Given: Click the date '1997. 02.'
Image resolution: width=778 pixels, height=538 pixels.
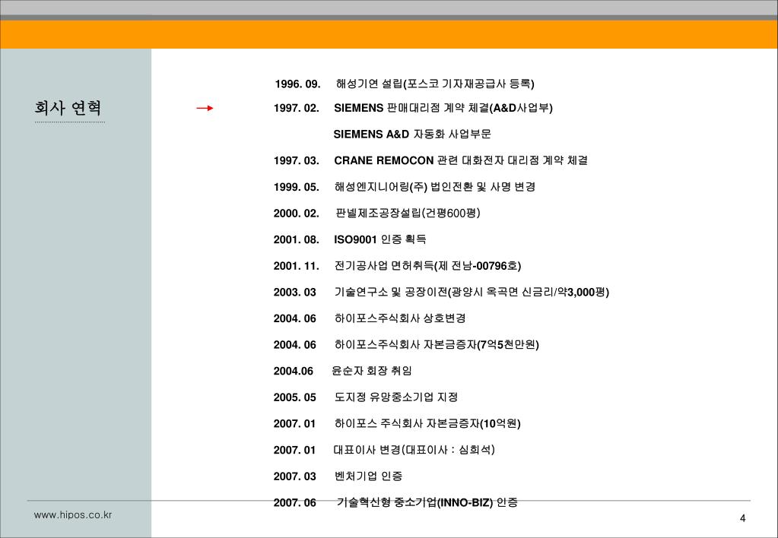Looking at the screenshot, I should (296, 108).
